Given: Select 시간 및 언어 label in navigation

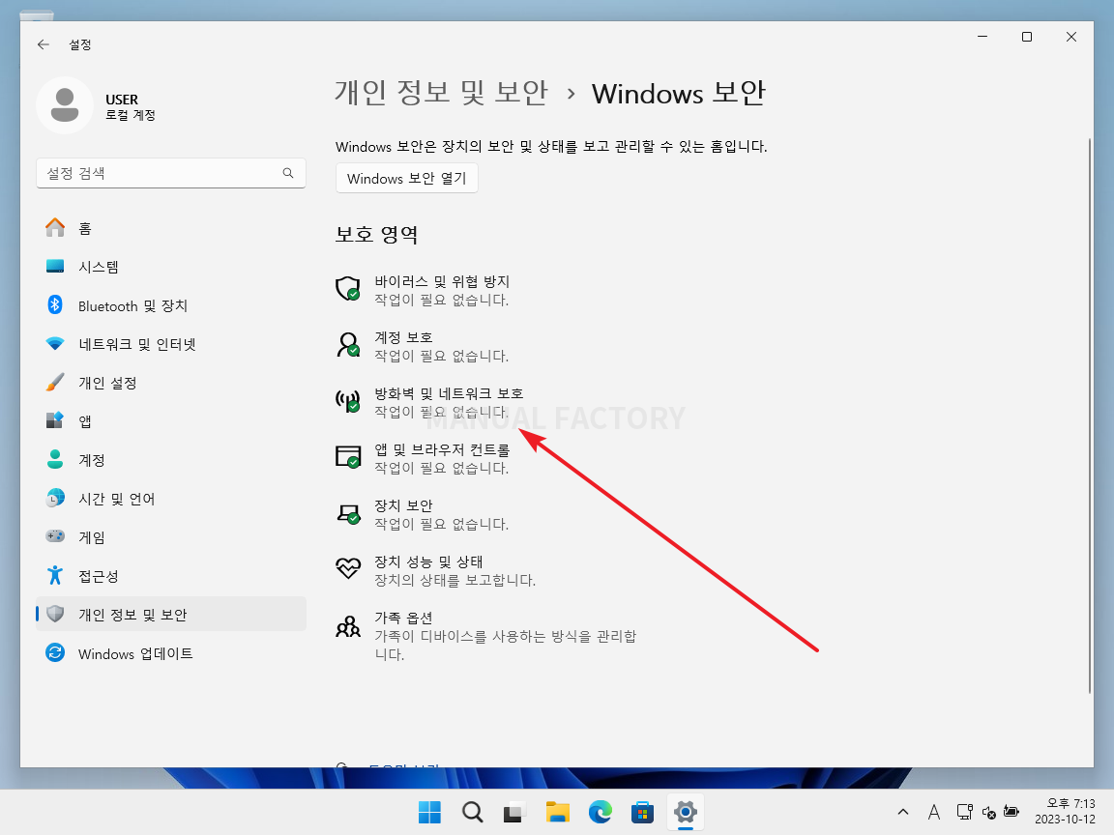Looking at the screenshot, I should pyautogui.click(x=116, y=499).
